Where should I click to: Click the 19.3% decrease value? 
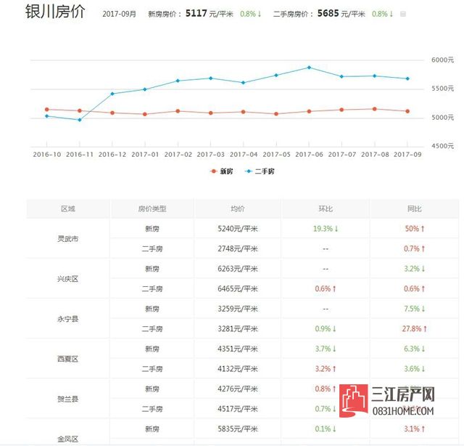coord(326,229)
